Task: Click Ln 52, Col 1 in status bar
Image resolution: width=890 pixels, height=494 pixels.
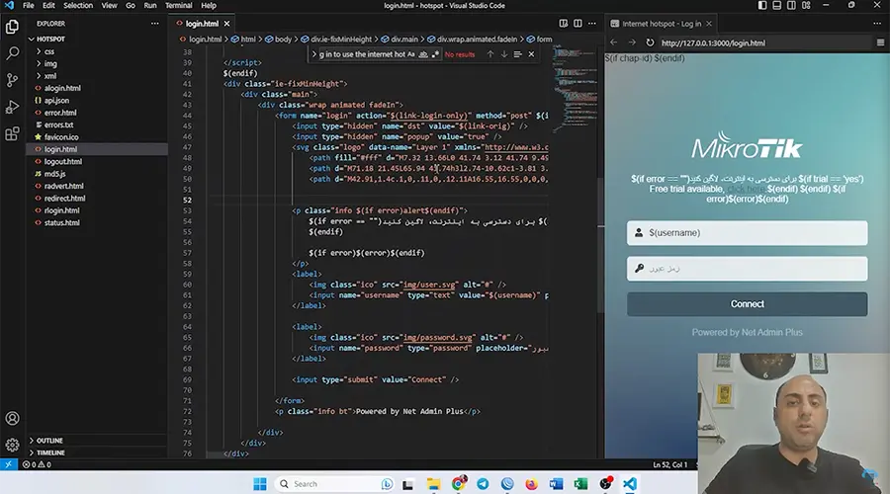Action: click(669, 464)
